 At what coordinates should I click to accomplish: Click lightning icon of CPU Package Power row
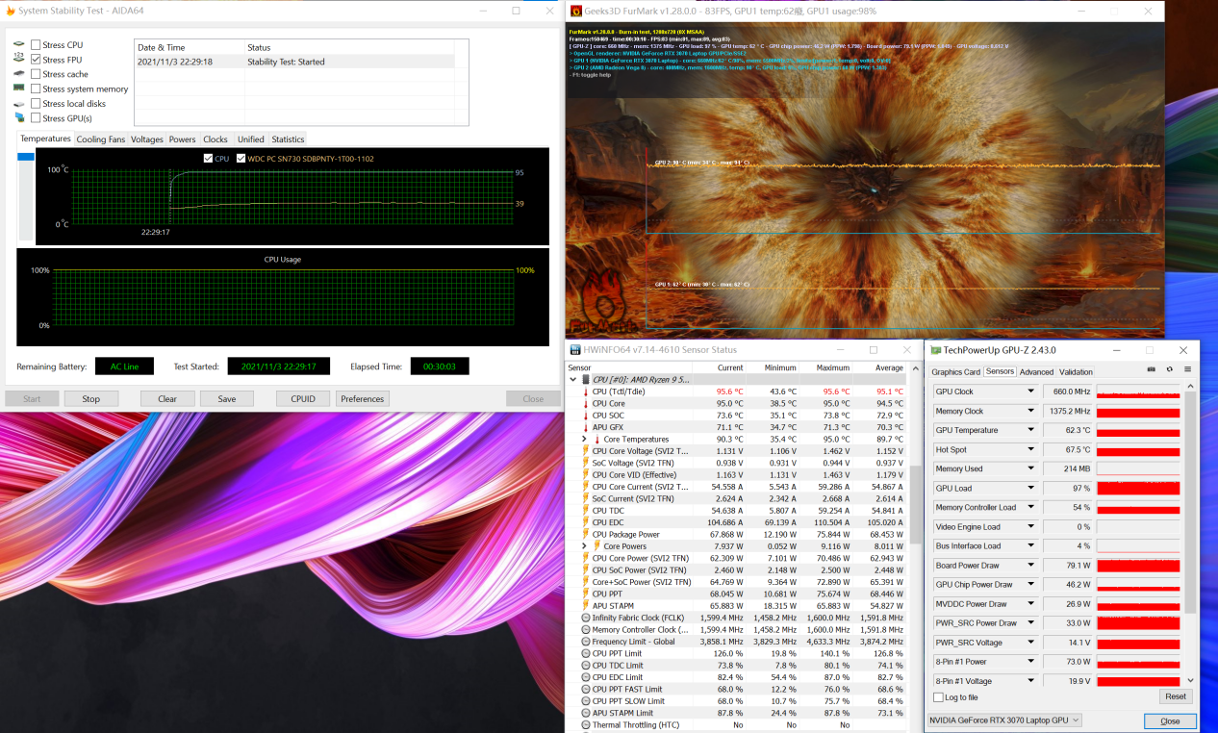click(585, 534)
